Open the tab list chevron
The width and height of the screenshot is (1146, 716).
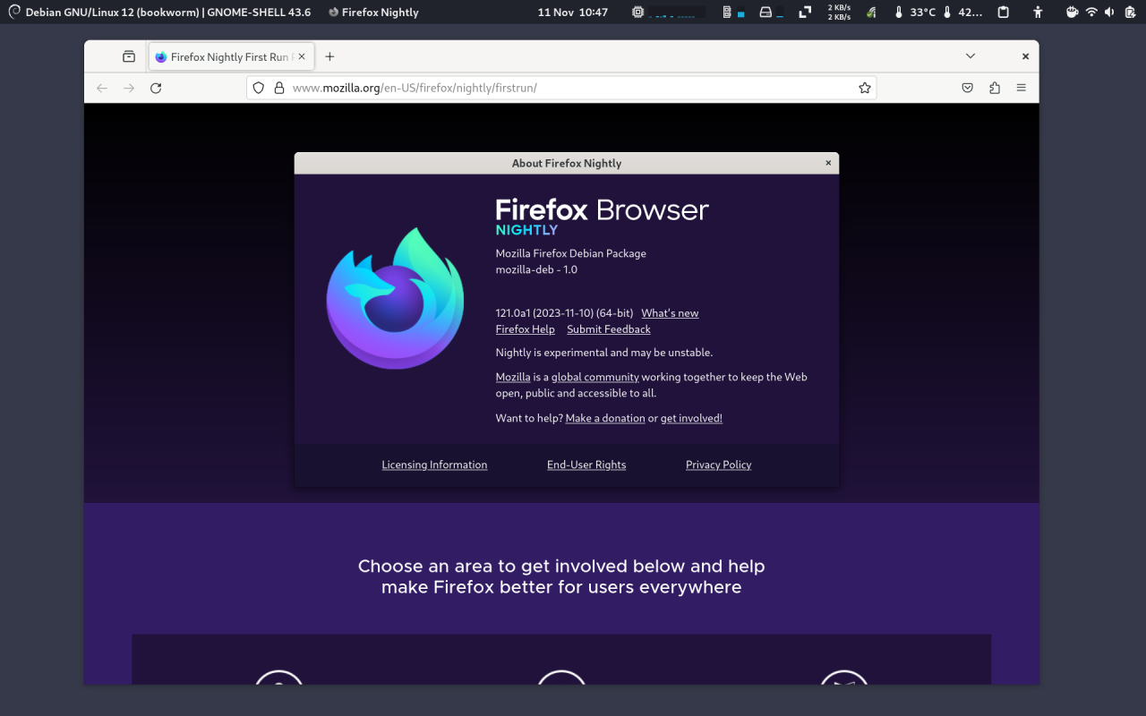(x=970, y=55)
